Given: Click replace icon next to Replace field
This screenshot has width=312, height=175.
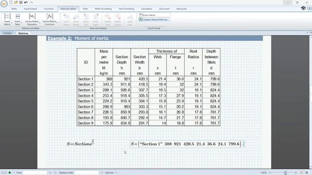Looking at the screenshot, I should click(102, 173).
